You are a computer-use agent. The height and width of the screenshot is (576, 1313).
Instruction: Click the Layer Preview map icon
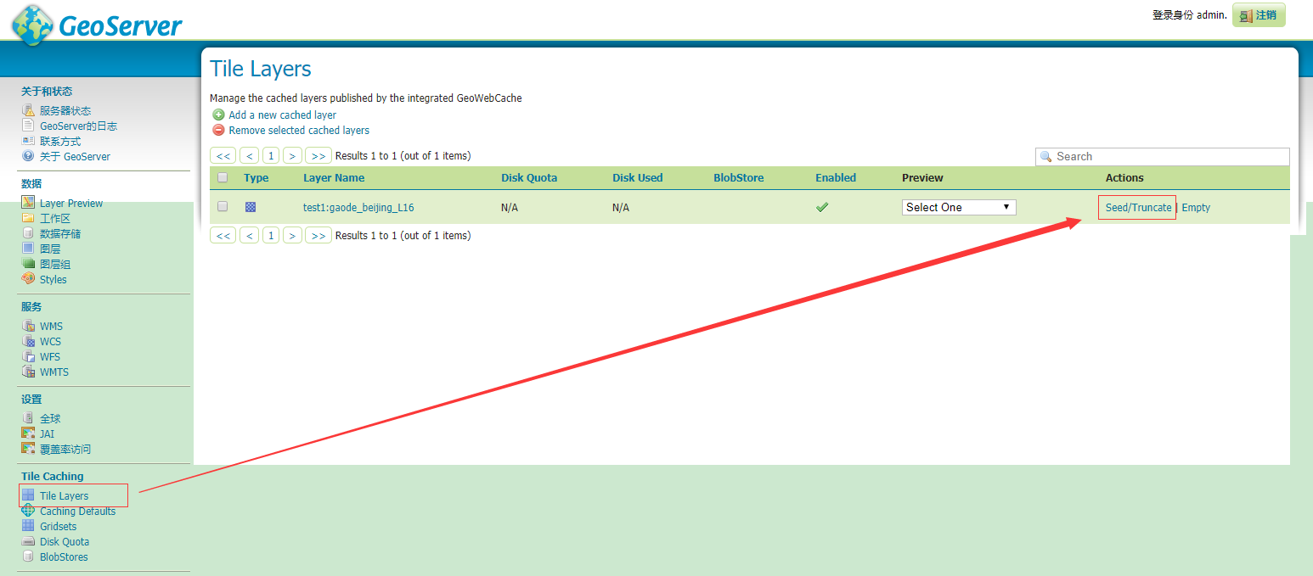28,203
